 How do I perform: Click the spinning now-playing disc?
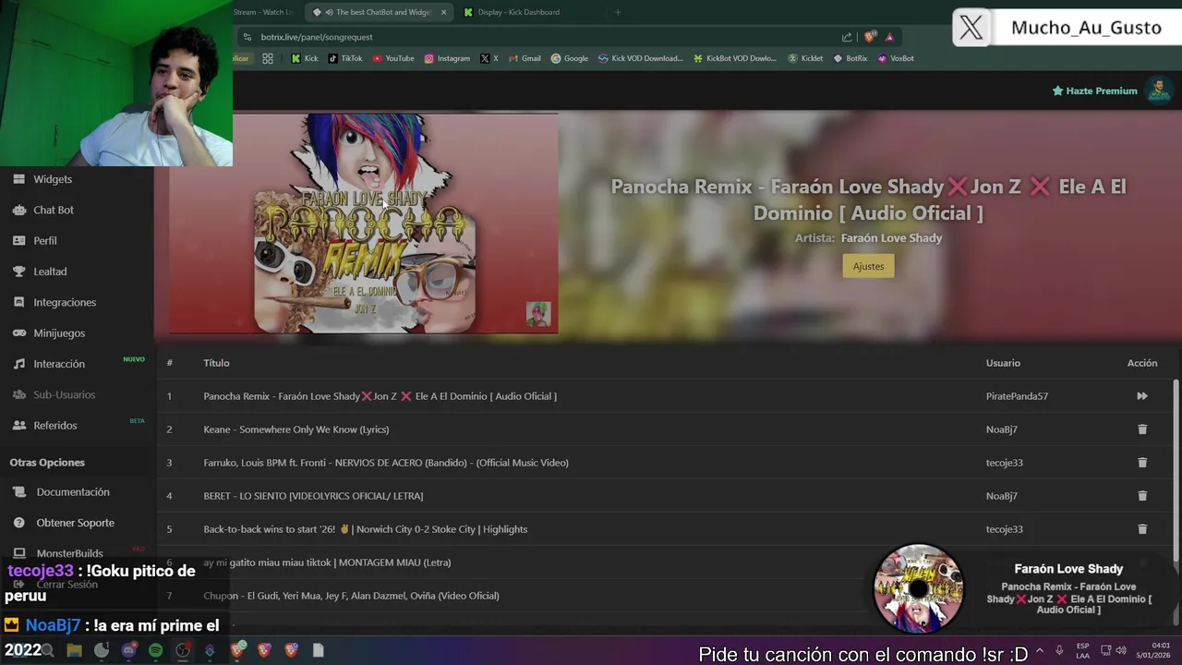(x=918, y=588)
